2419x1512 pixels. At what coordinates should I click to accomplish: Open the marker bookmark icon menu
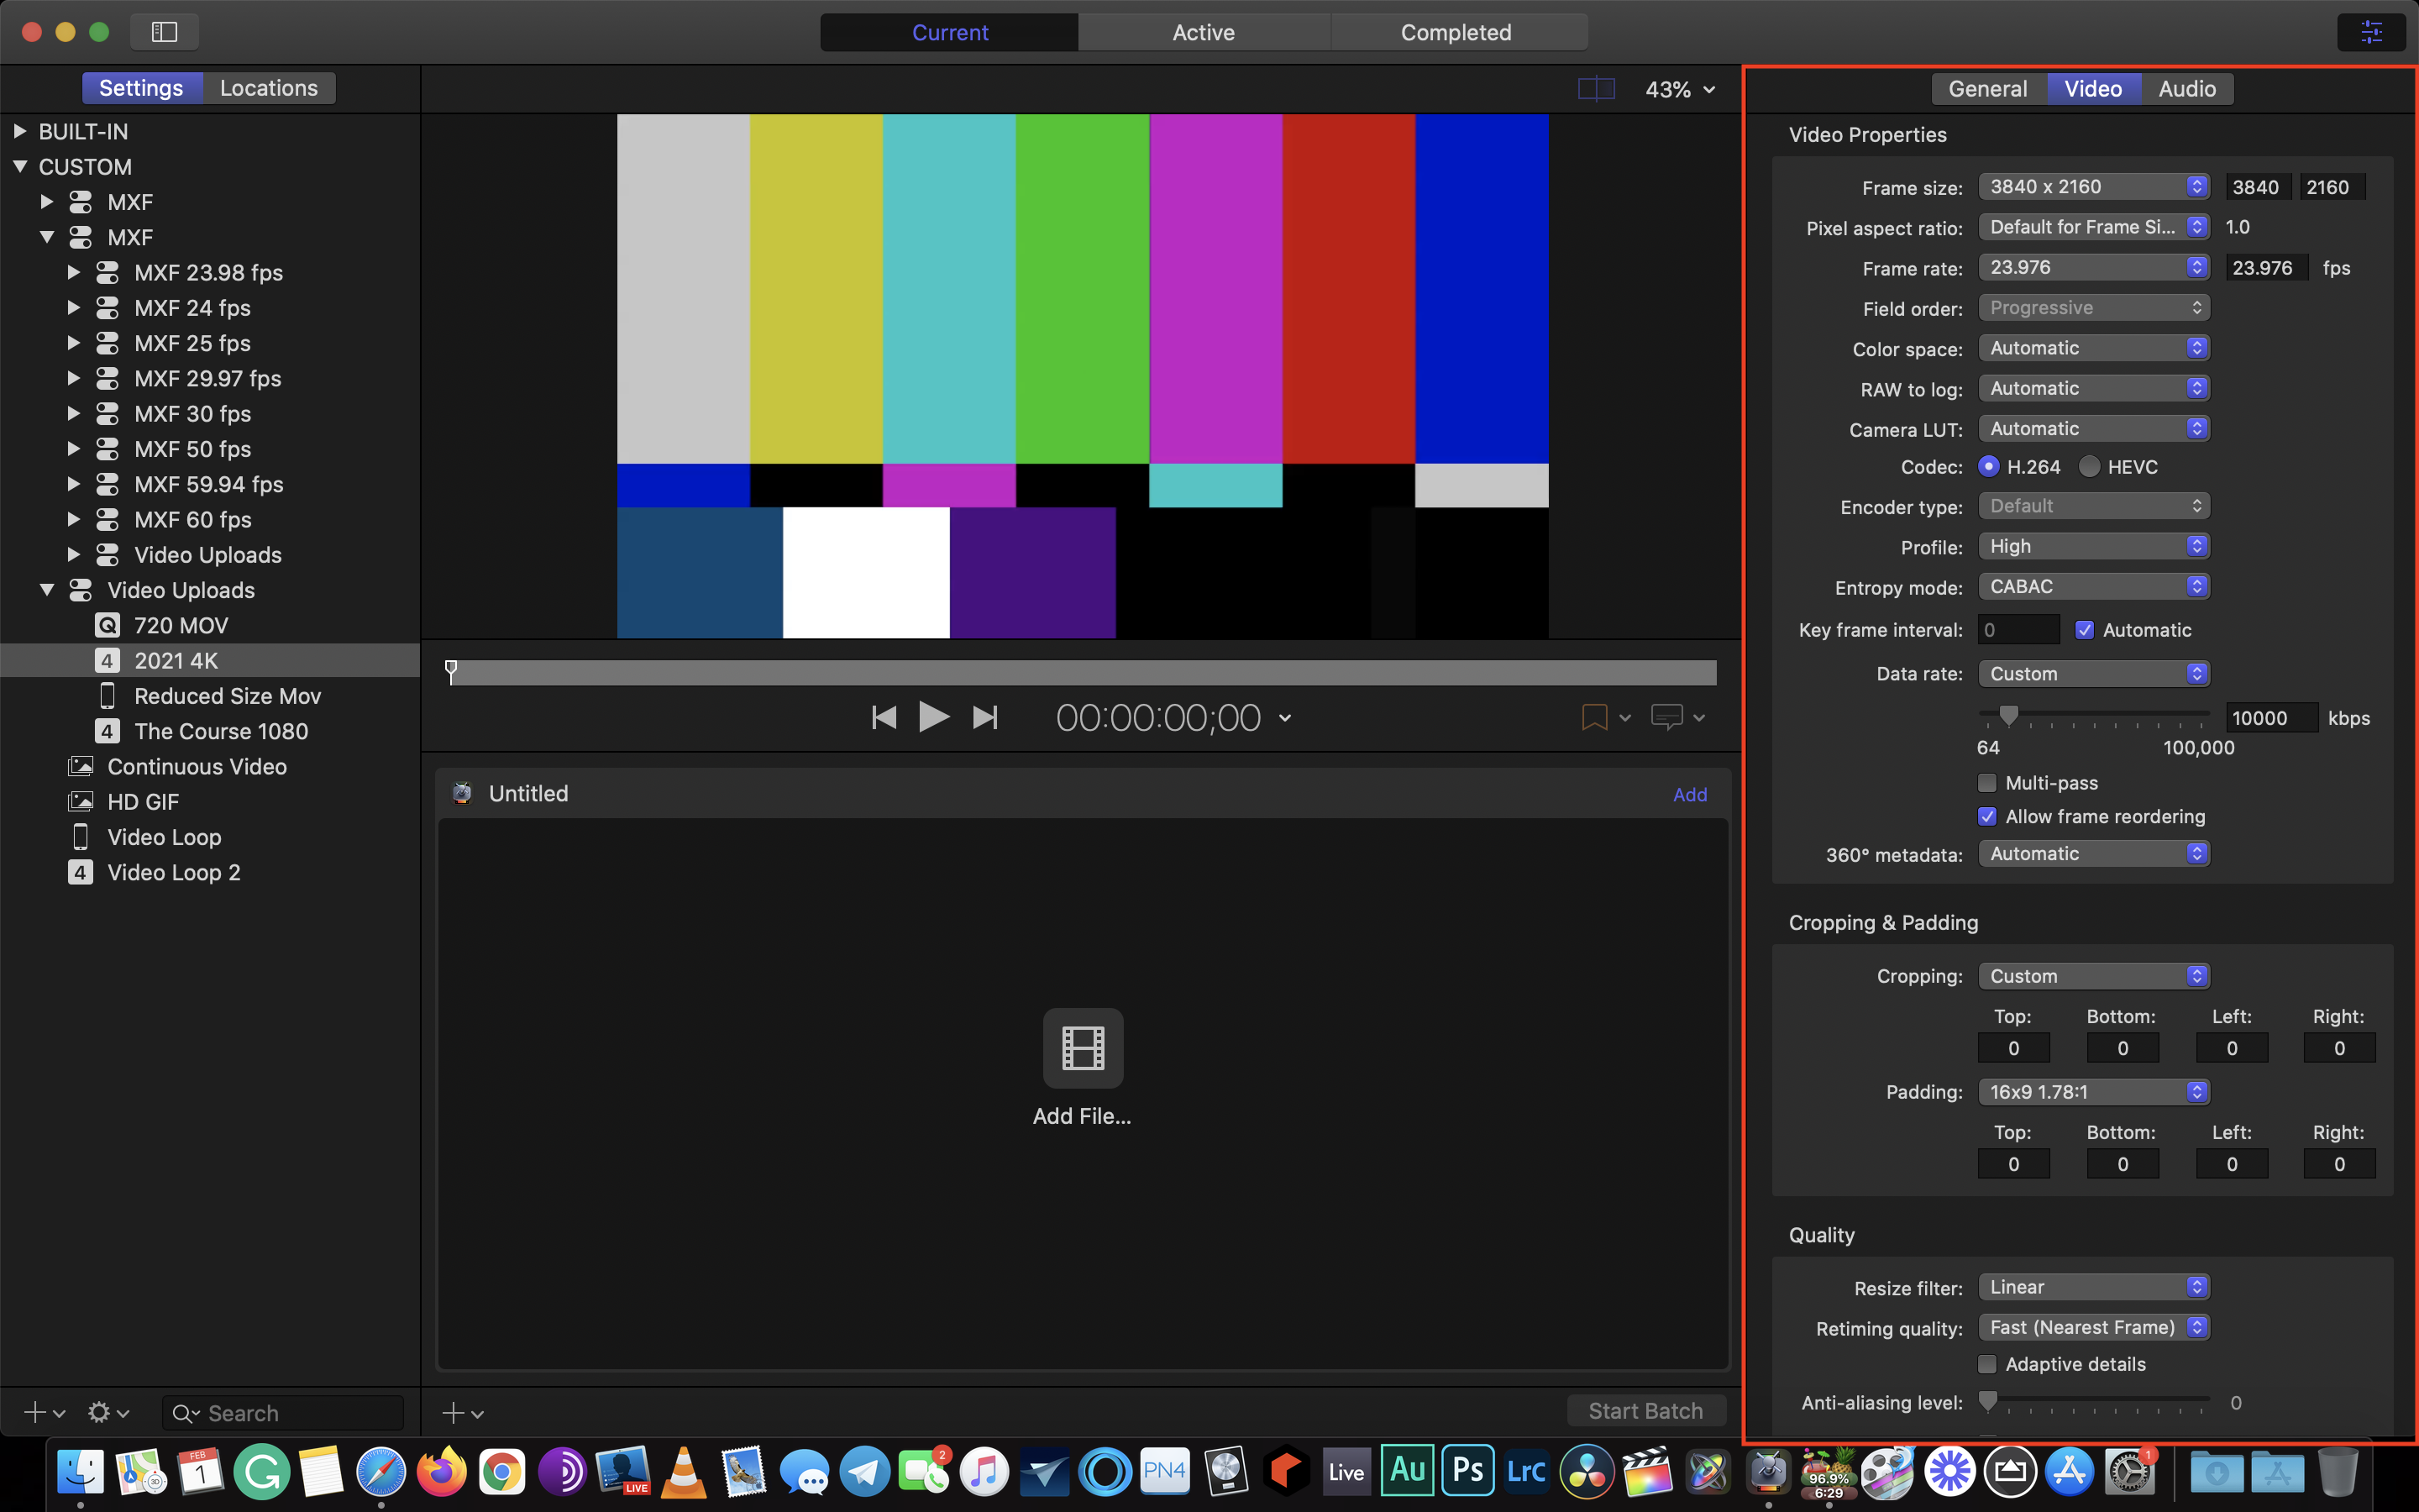(1595, 717)
